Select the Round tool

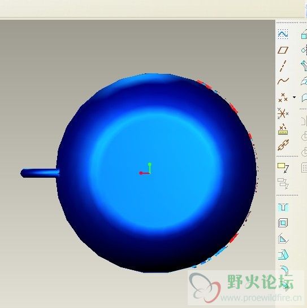tap(284, 270)
